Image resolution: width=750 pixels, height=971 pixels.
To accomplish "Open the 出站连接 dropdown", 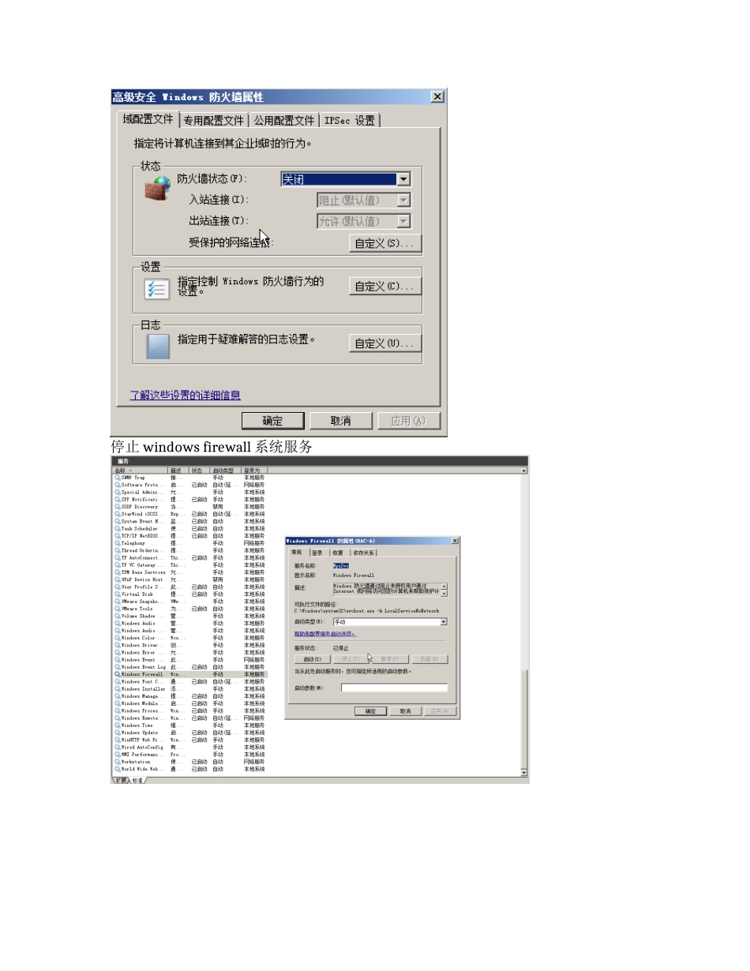I will coord(364,221).
